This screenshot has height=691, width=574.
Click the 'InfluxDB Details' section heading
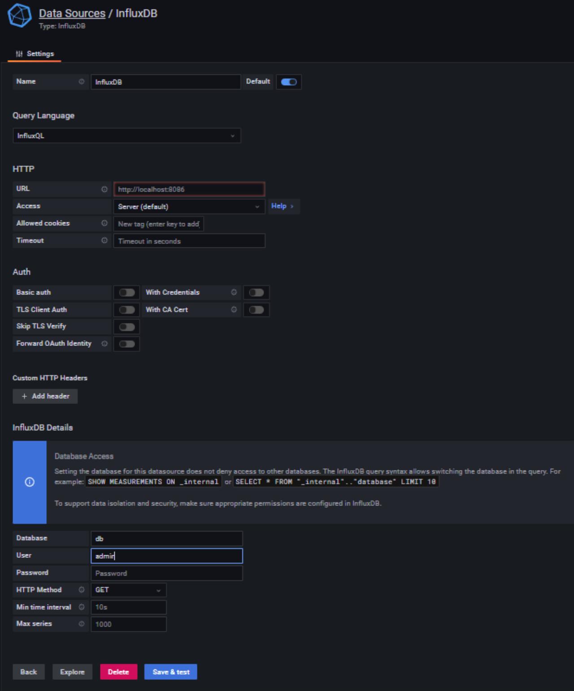[x=43, y=428]
